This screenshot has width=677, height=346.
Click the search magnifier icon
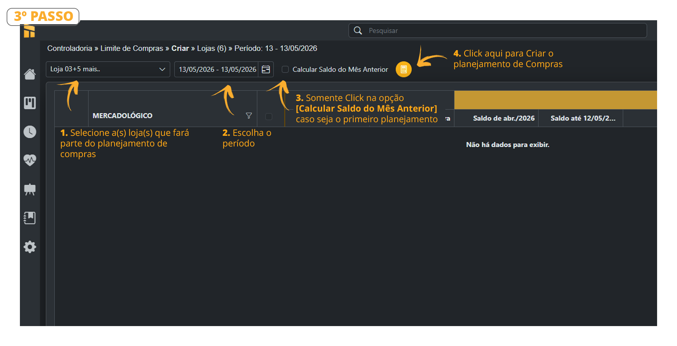(x=358, y=31)
